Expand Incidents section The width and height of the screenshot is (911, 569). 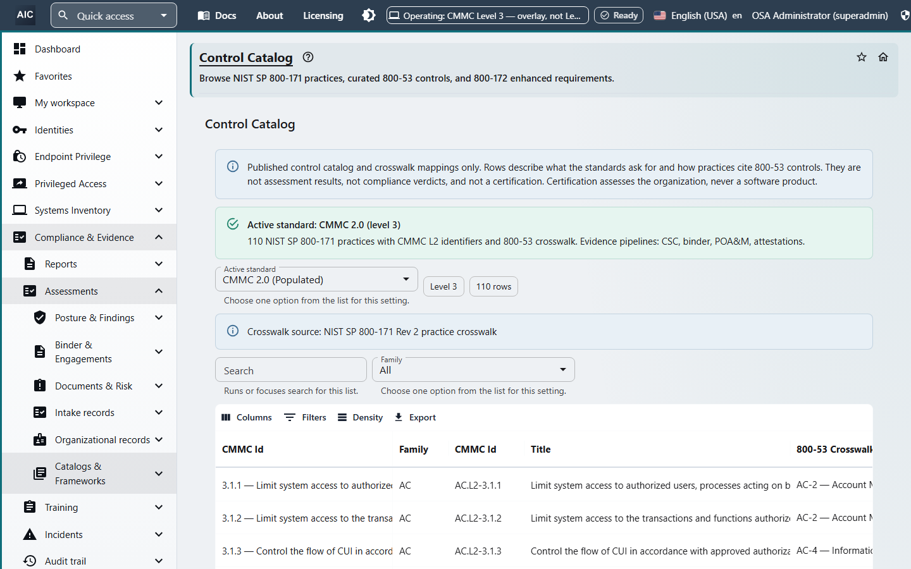coord(89,534)
